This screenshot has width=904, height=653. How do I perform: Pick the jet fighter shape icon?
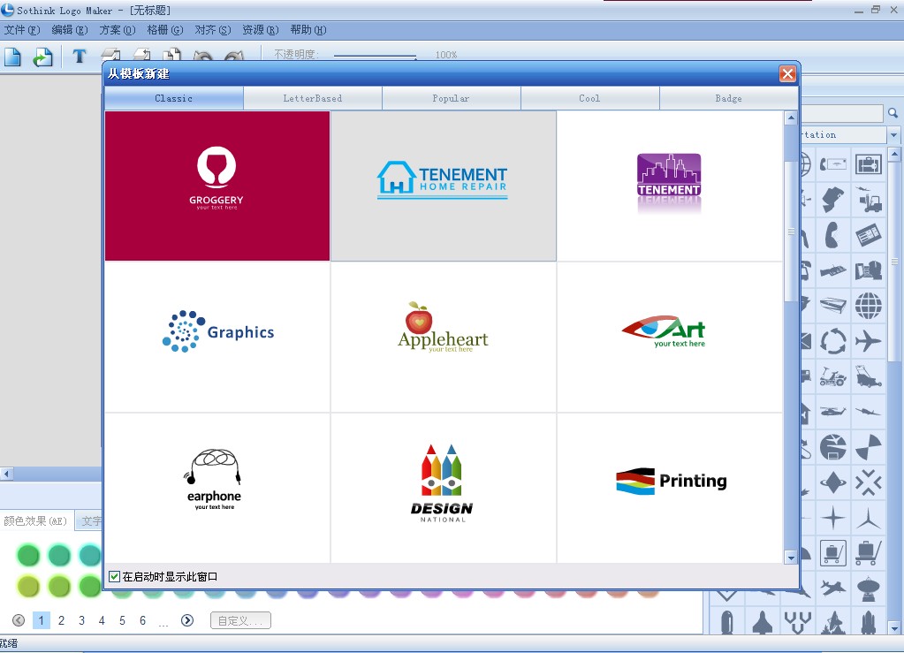pyautogui.click(x=832, y=588)
